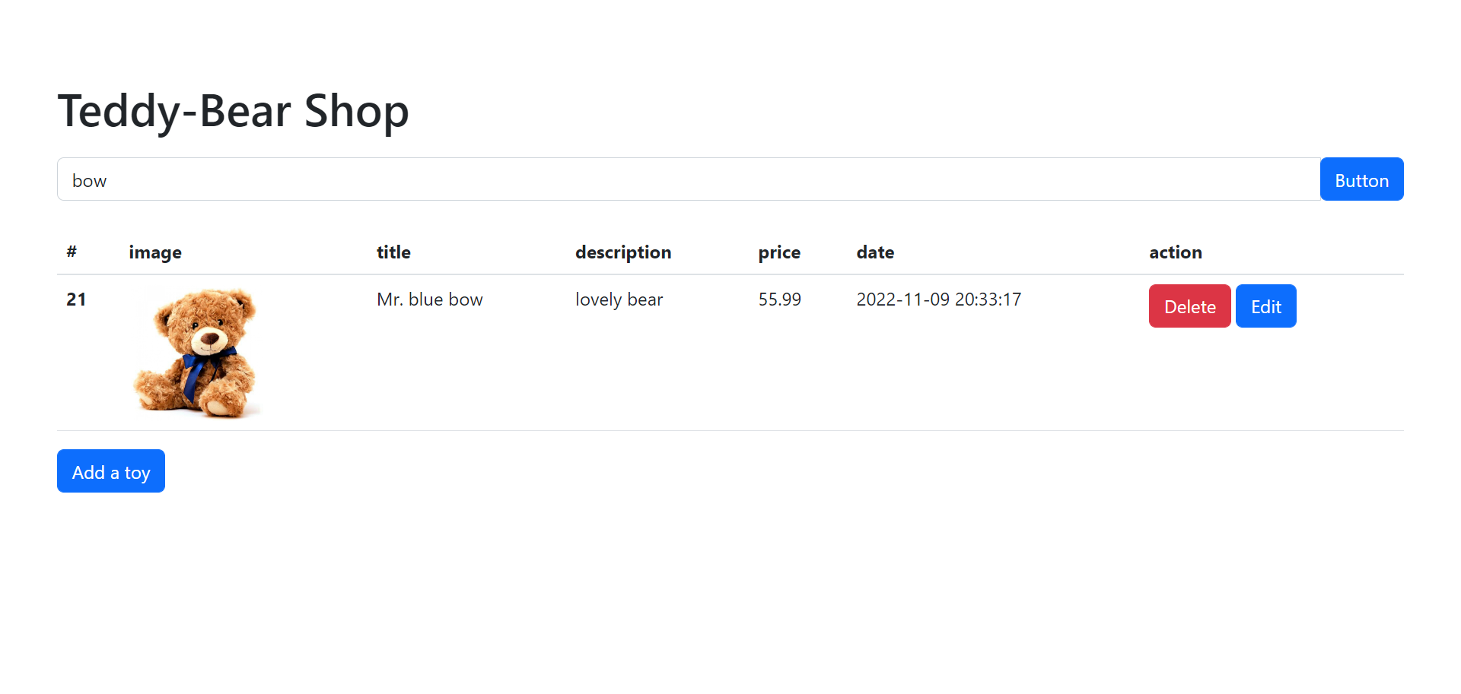Click the Add a toy button

[110, 471]
